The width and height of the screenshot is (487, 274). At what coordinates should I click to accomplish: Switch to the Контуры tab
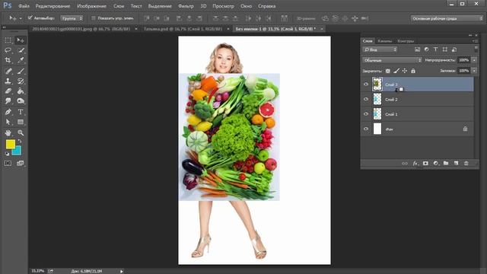(x=406, y=41)
